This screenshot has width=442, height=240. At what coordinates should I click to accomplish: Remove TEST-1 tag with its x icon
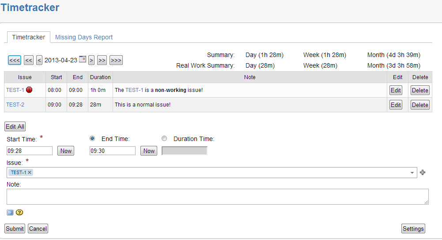pos(30,172)
